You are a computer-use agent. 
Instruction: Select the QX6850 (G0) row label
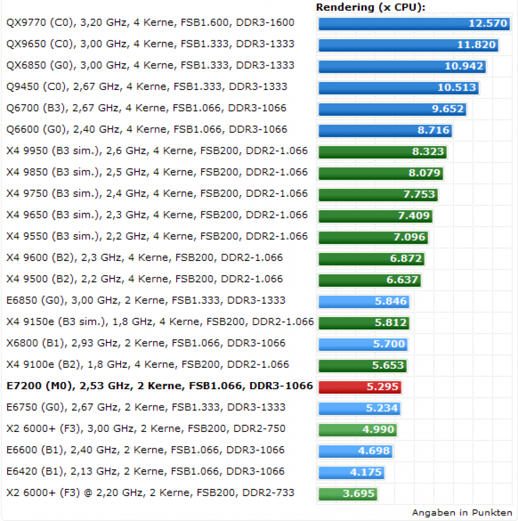pos(150,66)
